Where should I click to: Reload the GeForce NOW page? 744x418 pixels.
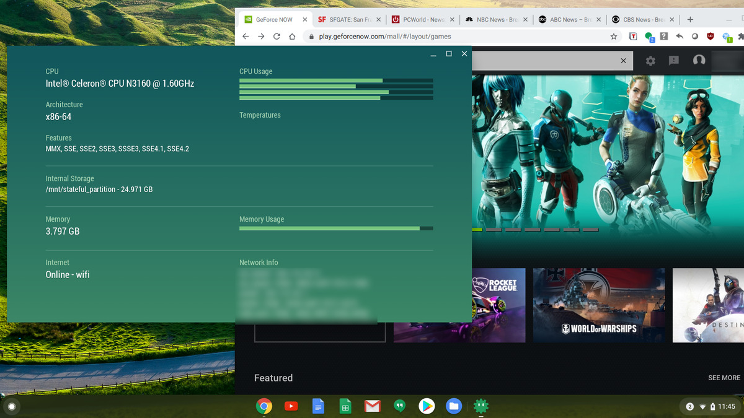click(x=277, y=37)
